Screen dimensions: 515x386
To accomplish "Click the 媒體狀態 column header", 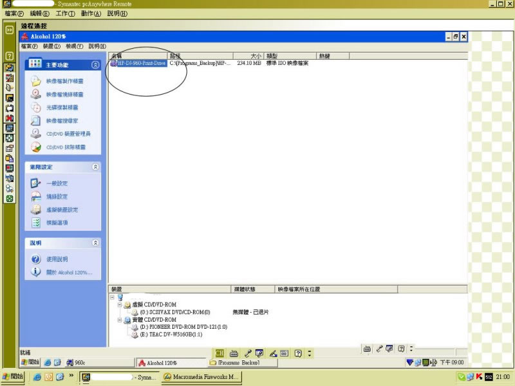I will click(252, 289).
